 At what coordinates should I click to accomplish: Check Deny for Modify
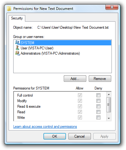pos(98,101)
